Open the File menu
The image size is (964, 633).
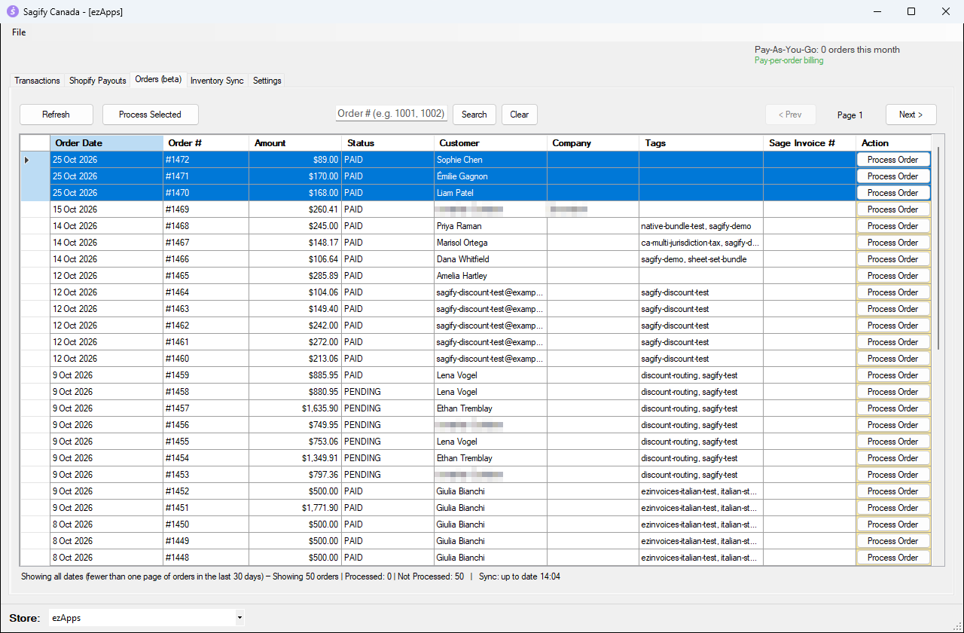19,32
